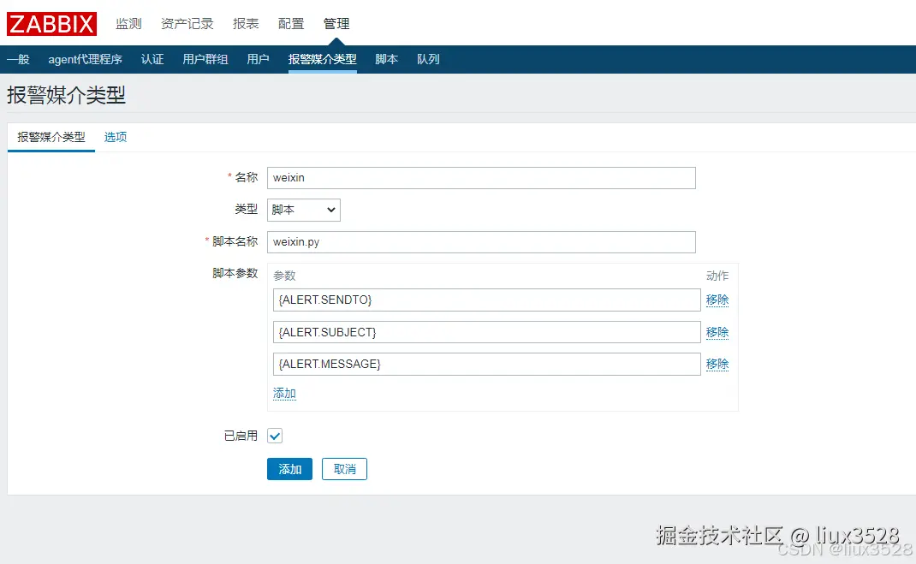Viewport: 916px width, 564px height.
Task: Open the 资产记录 top menu
Action: (x=187, y=24)
